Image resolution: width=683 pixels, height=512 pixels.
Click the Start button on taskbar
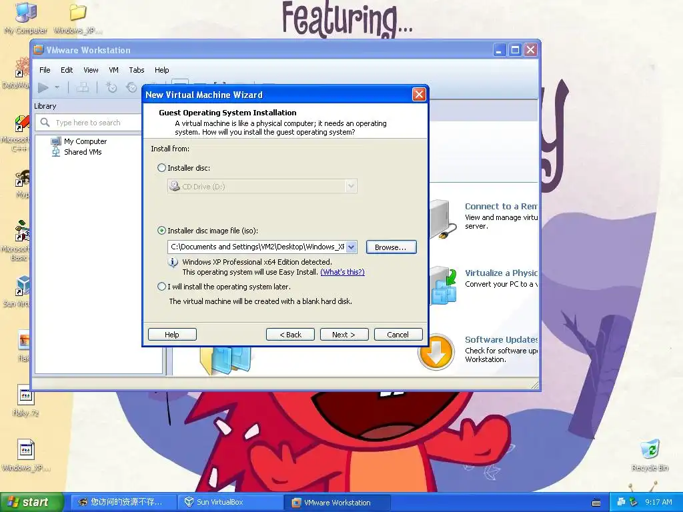[x=31, y=502]
